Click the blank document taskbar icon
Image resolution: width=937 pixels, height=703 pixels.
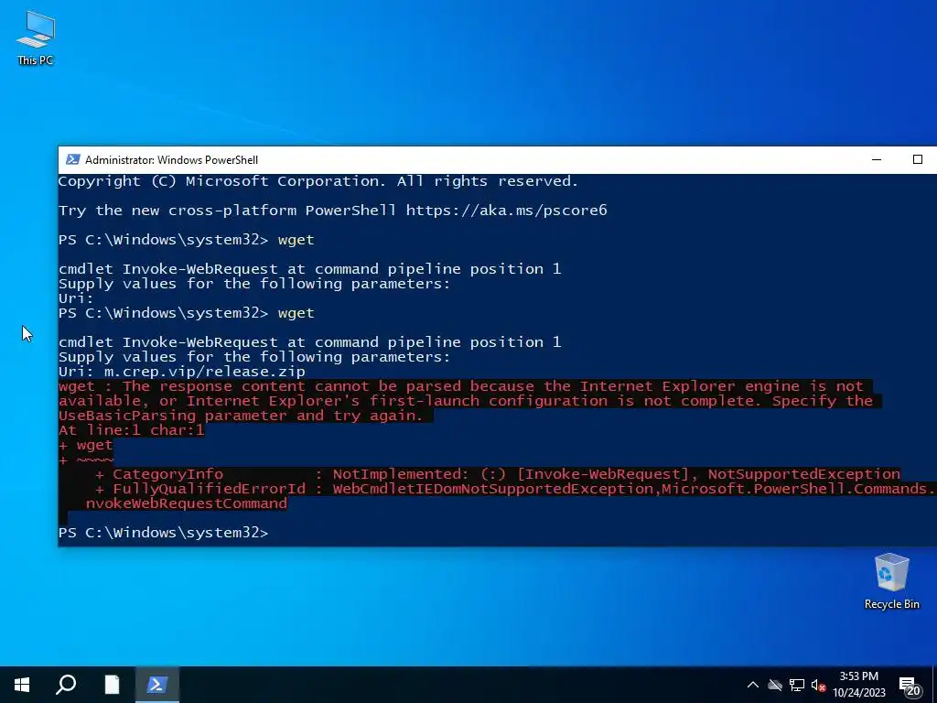[x=112, y=685]
